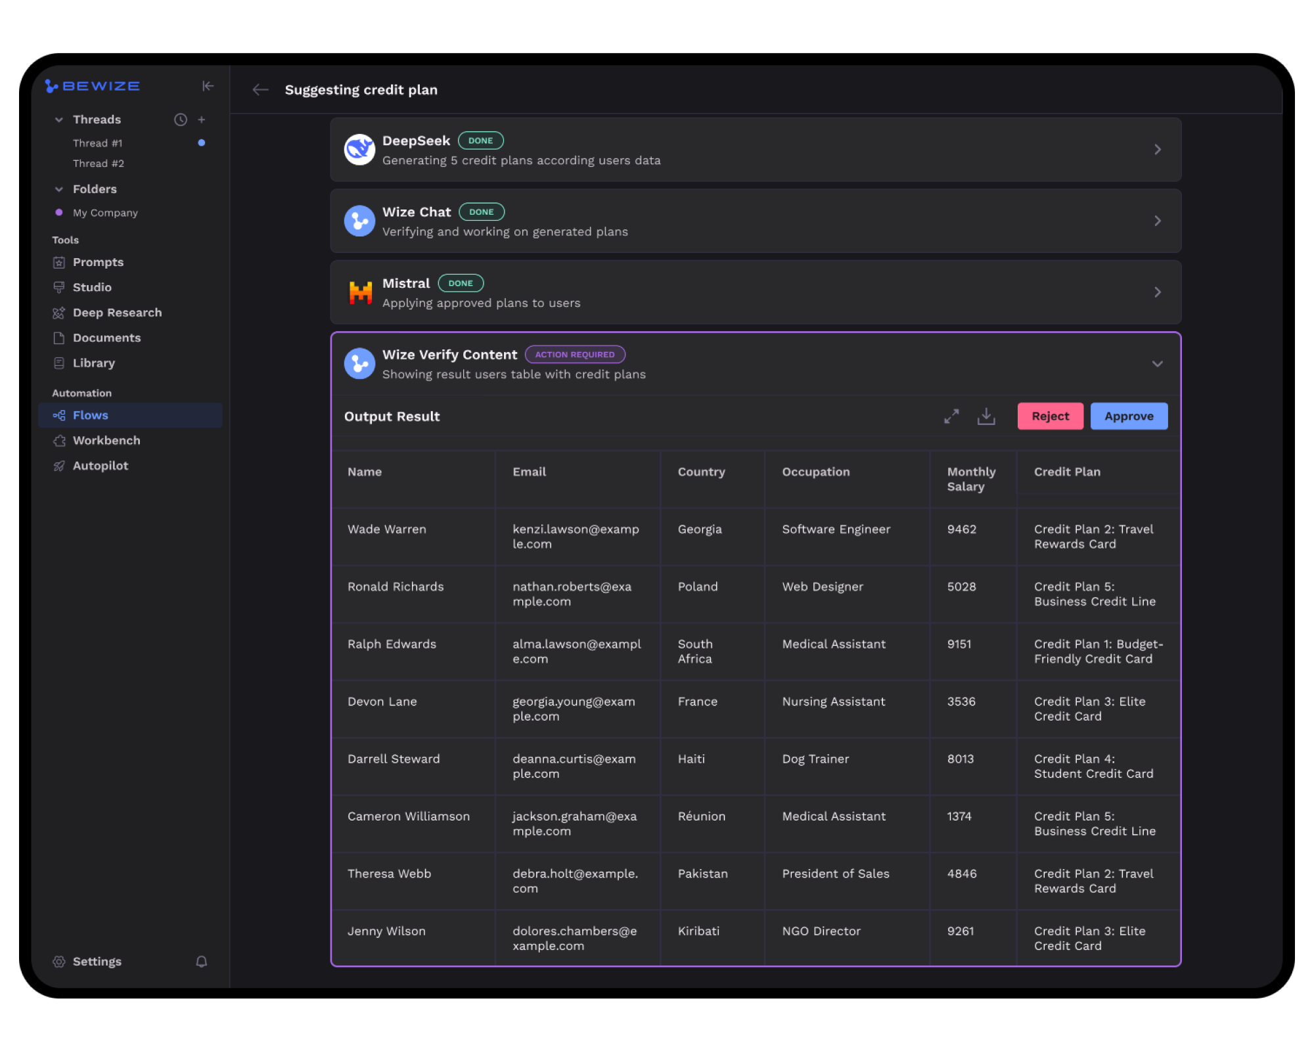Download the output result
This screenshot has height=1051, width=1314.
pyautogui.click(x=986, y=416)
